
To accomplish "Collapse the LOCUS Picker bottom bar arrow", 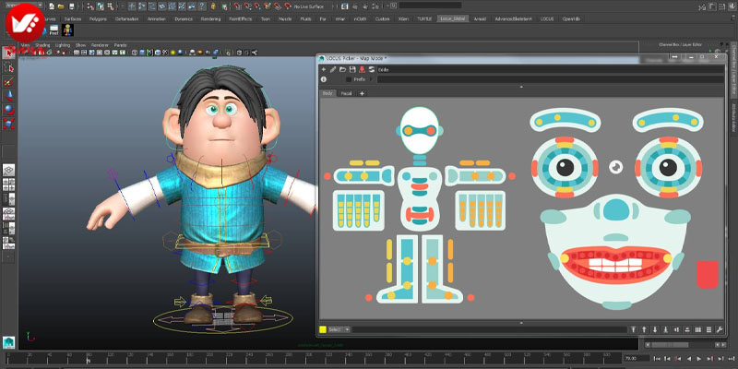I will [521, 323].
